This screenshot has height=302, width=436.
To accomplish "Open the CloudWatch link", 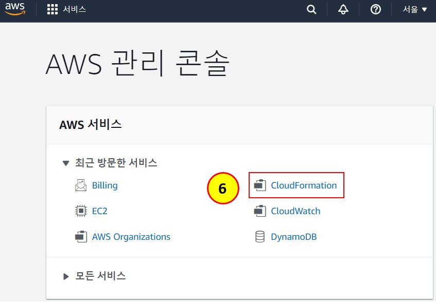I will tap(295, 211).
